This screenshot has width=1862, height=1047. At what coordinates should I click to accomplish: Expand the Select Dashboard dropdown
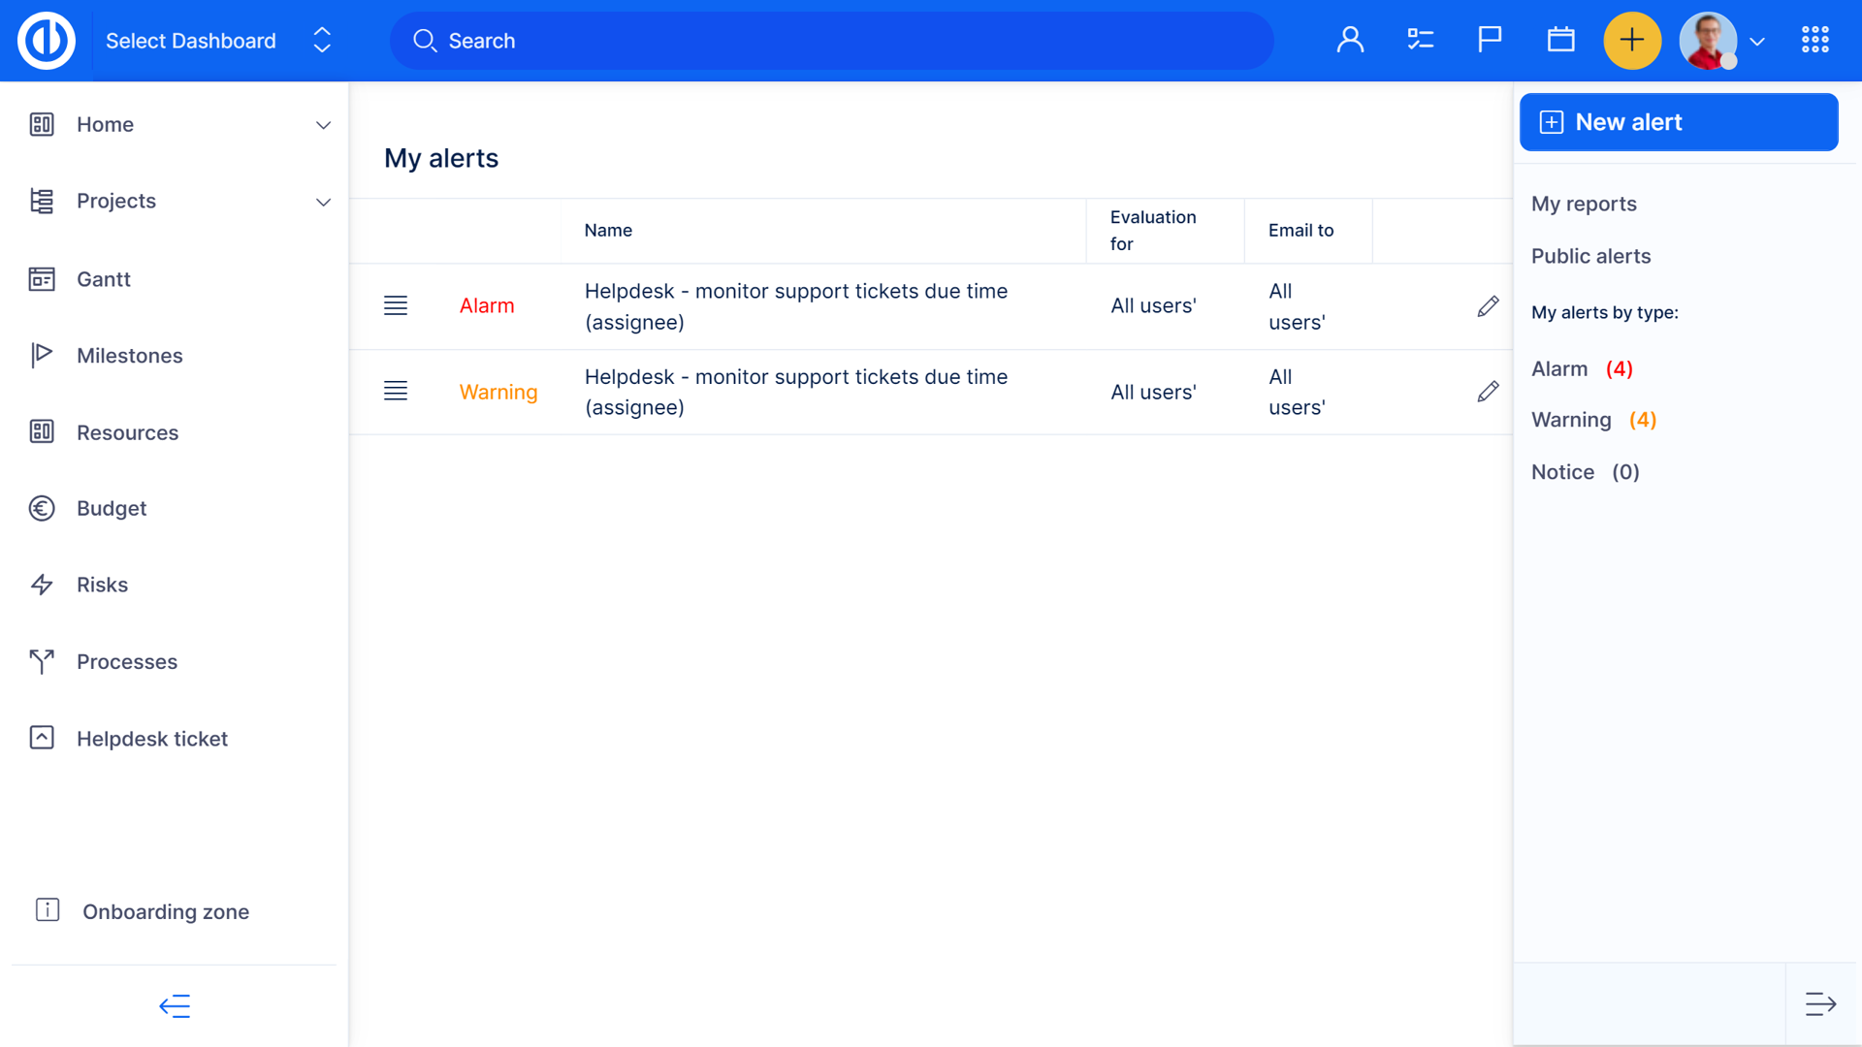[x=320, y=40]
